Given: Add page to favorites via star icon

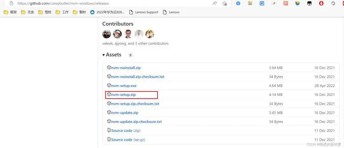Looking at the screenshot, I should pyautogui.click(x=224, y=3).
